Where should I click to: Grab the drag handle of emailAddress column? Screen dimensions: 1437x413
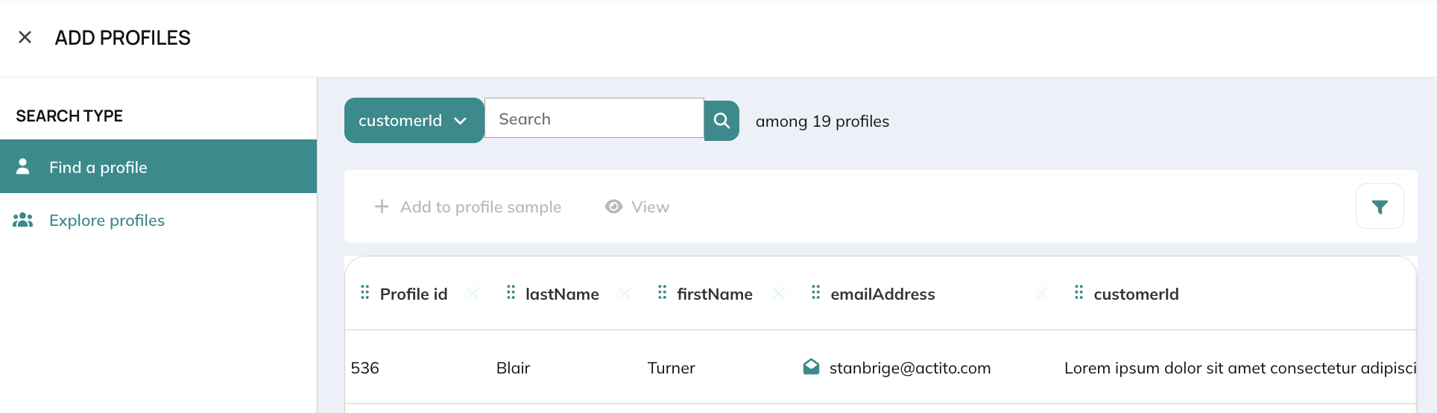pyautogui.click(x=815, y=292)
